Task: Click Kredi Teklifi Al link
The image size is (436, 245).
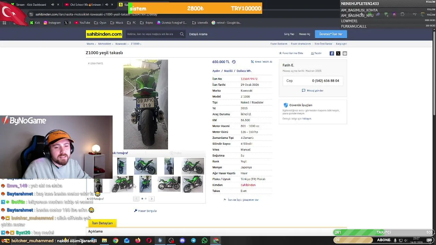Action: click(261, 62)
